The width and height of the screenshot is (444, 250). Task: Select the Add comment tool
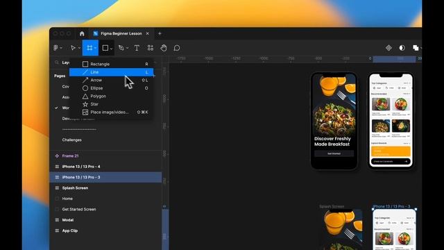click(x=177, y=48)
